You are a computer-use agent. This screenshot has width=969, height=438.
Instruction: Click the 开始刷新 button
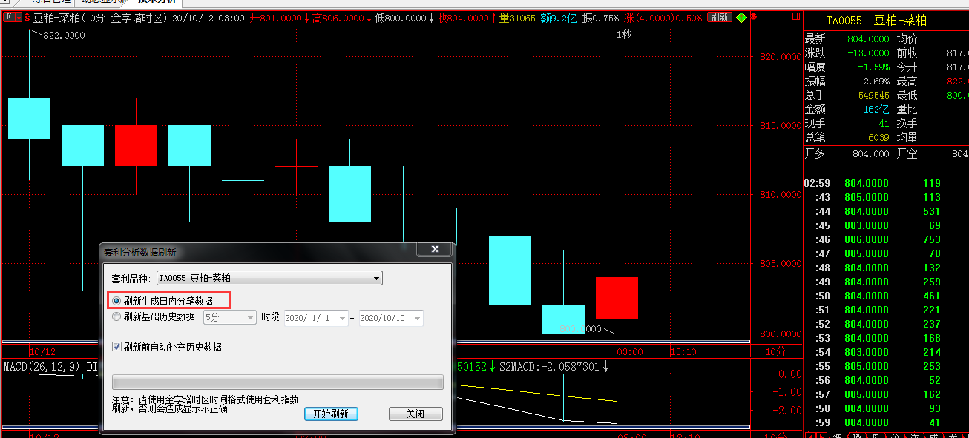pyautogui.click(x=331, y=414)
